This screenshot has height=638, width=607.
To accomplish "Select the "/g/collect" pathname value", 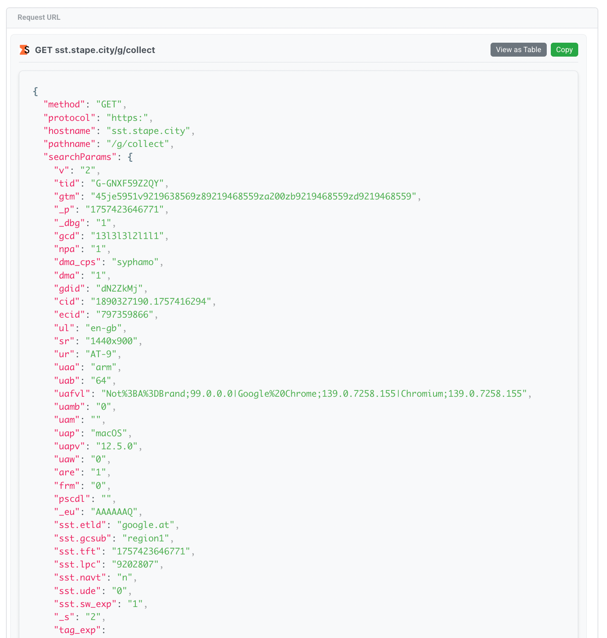I will (x=138, y=144).
